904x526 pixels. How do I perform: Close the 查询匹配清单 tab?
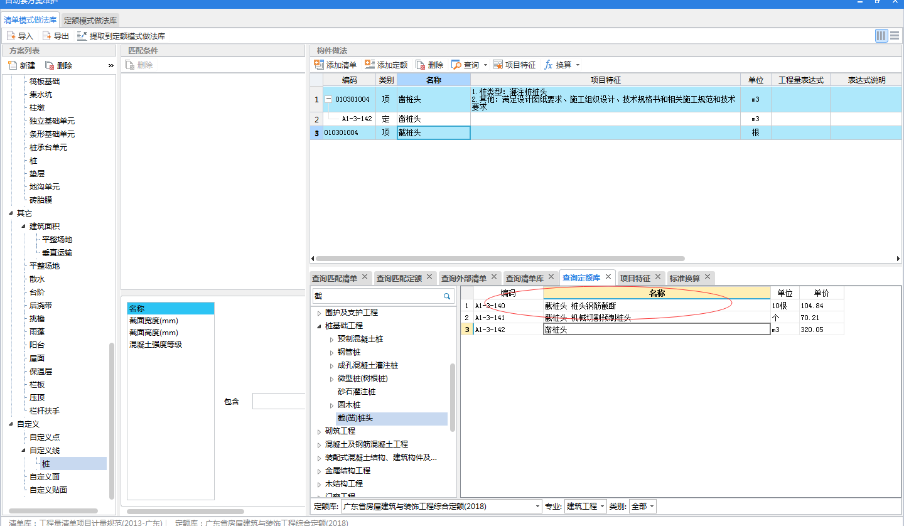point(365,277)
